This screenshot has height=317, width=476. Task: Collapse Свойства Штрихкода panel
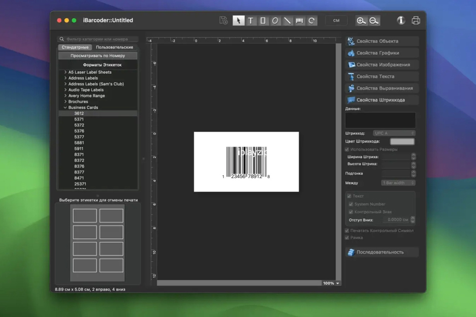(382, 100)
